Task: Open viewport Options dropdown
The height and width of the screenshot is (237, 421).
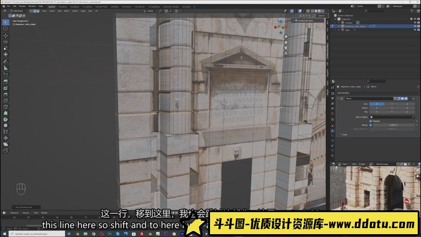Action: click(322, 16)
